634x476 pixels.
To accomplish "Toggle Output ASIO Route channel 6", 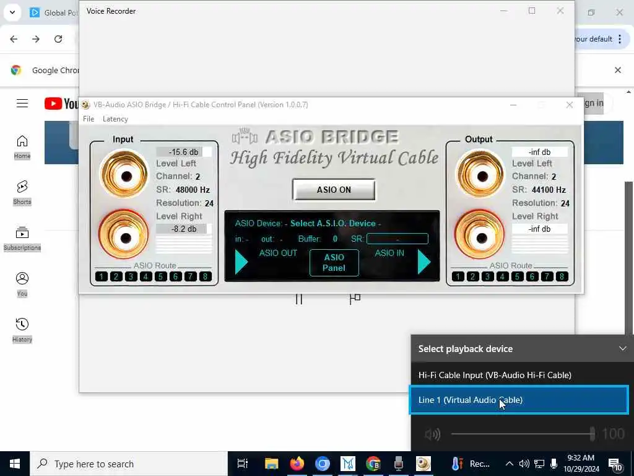I will (532, 276).
